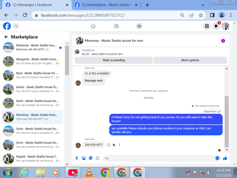Select the highlighted Mommas chat from 2m ago
Viewport: 237px width, 178px height.
(32, 117)
